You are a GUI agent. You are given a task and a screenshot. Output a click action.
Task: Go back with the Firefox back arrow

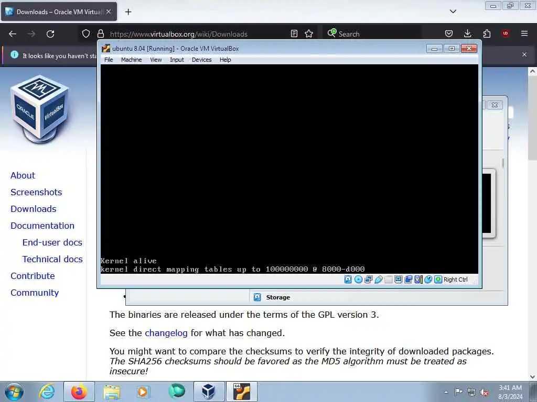pyautogui.click(x=13, y=34)
